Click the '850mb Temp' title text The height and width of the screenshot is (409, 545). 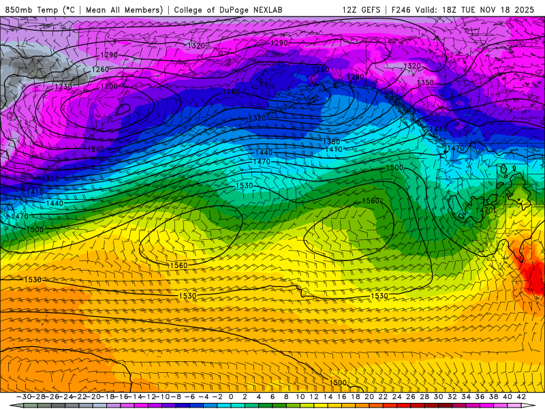point(31,10)
